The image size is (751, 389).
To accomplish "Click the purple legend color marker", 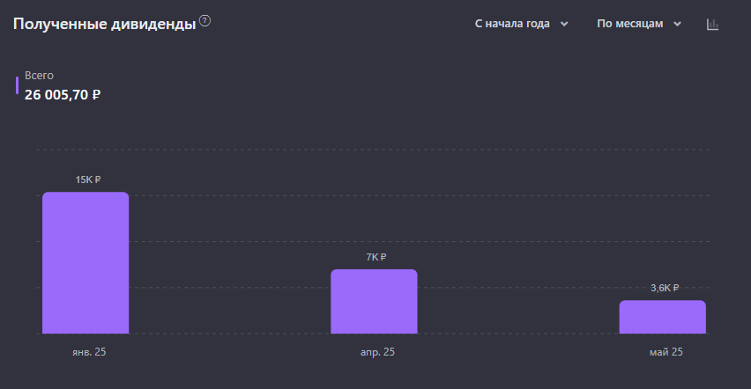I will (x=18, y=85).
